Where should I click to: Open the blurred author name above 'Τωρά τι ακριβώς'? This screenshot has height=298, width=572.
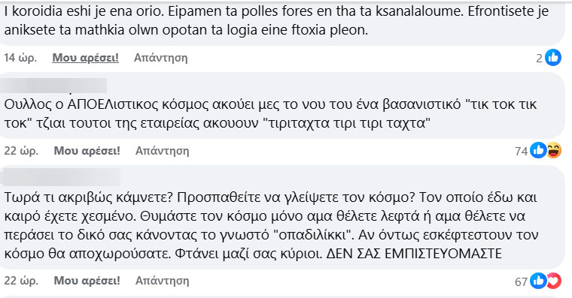pos(60,177)
